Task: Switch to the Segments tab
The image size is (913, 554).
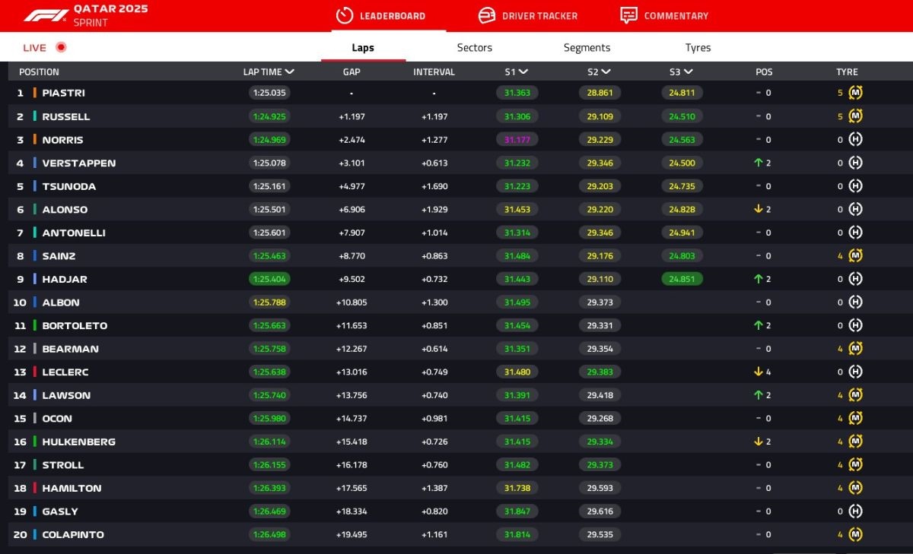Action: [x=587, y=47]
